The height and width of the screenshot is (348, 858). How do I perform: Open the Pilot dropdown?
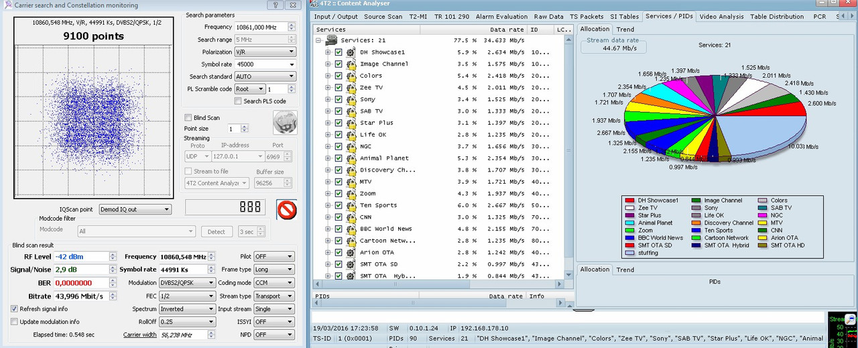[275, 257]
